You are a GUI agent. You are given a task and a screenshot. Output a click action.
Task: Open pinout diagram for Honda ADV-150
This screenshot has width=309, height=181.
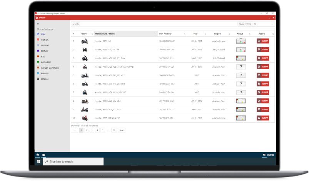[241, 41]
